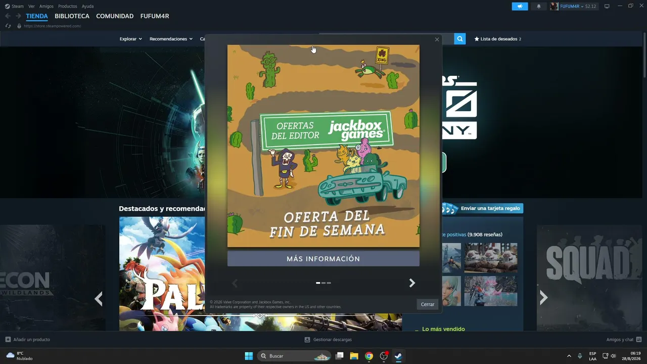647x364 pixels.
Task: Select the TIENDA tab
Action: pos(37,16)
